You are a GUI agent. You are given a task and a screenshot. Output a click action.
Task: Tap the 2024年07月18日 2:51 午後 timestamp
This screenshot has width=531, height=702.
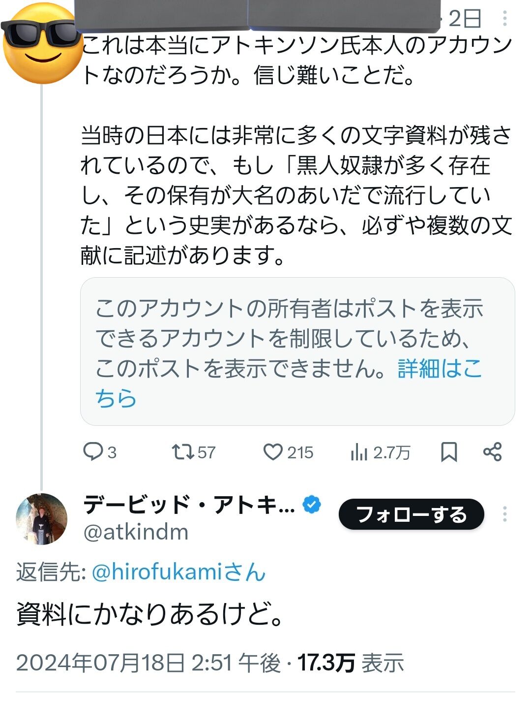[x=148, y=663]
